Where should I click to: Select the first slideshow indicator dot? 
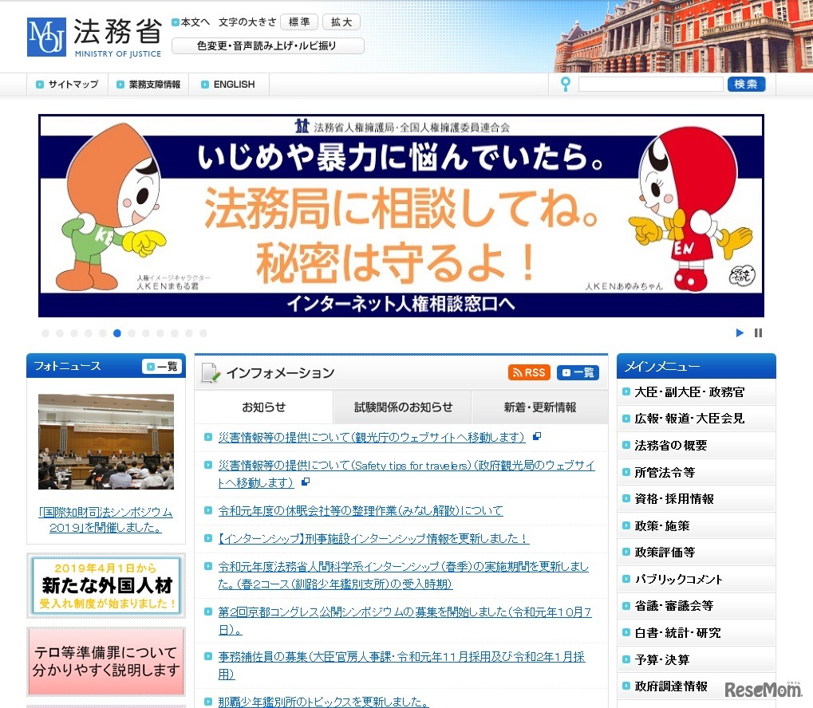(x=45, y=333)
